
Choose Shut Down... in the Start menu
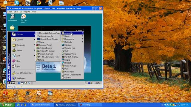point(23,78)
